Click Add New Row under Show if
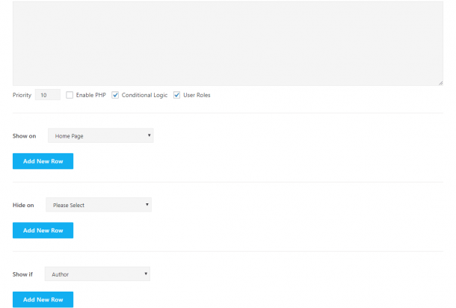The width and height of the screenshot is (456, 308). pos(43,300)
